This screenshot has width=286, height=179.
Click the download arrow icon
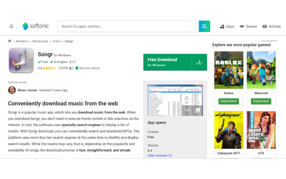click(199, 62)
